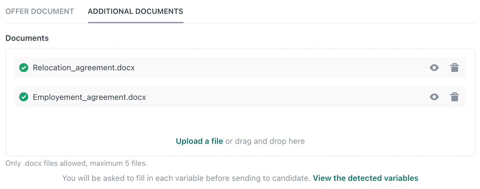
Task: Open the Upload a file dialog
Action: [199, 141]
